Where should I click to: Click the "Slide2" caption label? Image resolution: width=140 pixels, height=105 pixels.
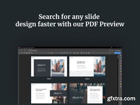pos(87,79)
